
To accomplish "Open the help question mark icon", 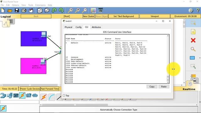I will click(198, 10).
